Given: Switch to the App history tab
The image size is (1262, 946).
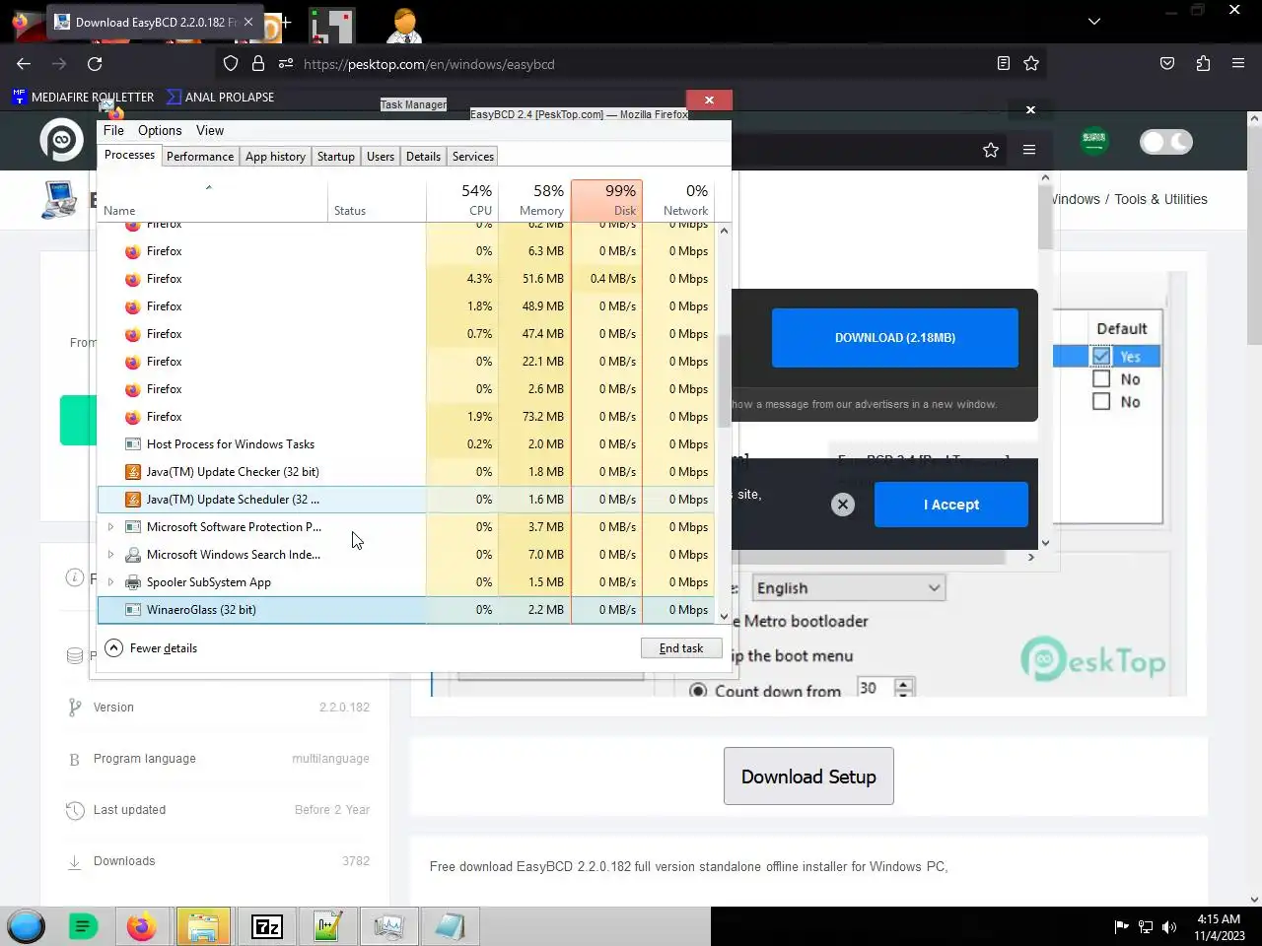Looking at the screenshot, I should click(275, 157).
